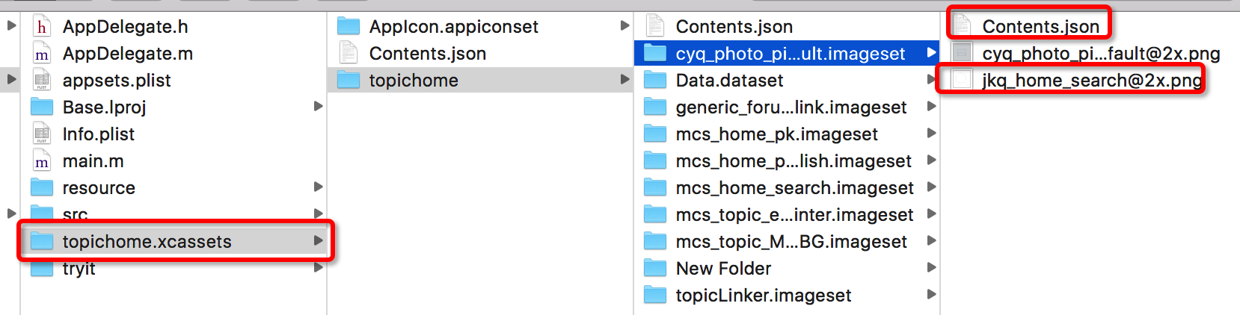Select the topichome folder in second column

click(413, 81)
